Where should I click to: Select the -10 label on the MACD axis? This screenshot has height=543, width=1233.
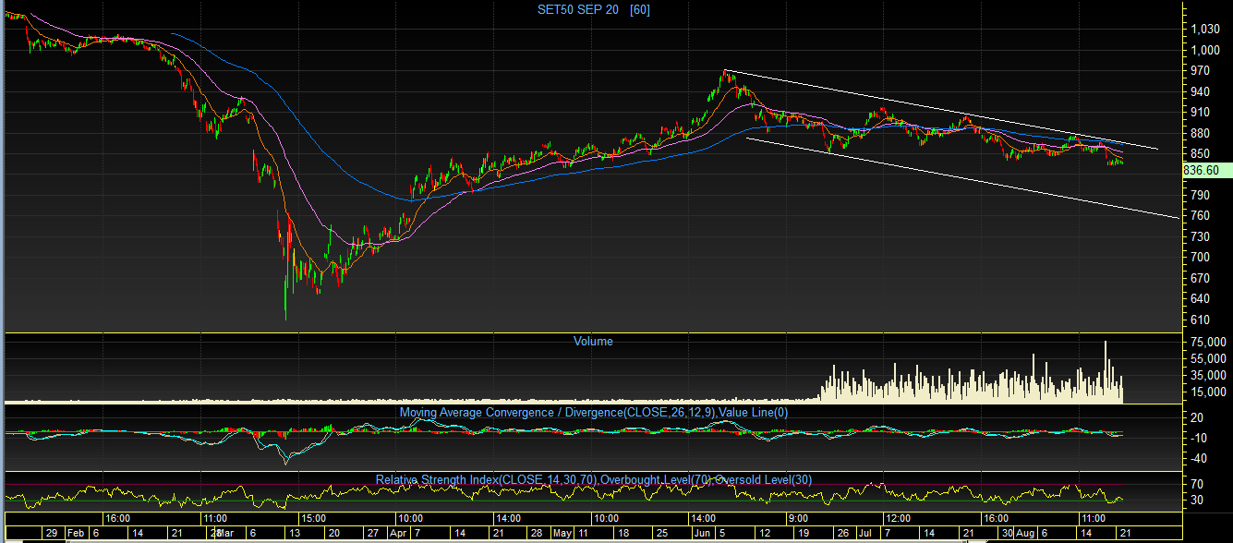[x=1199, y=438]
